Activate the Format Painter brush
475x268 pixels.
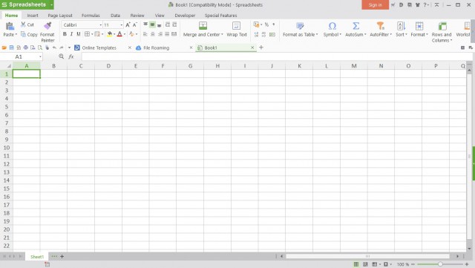pyautogui.click(x=47, y=26)
